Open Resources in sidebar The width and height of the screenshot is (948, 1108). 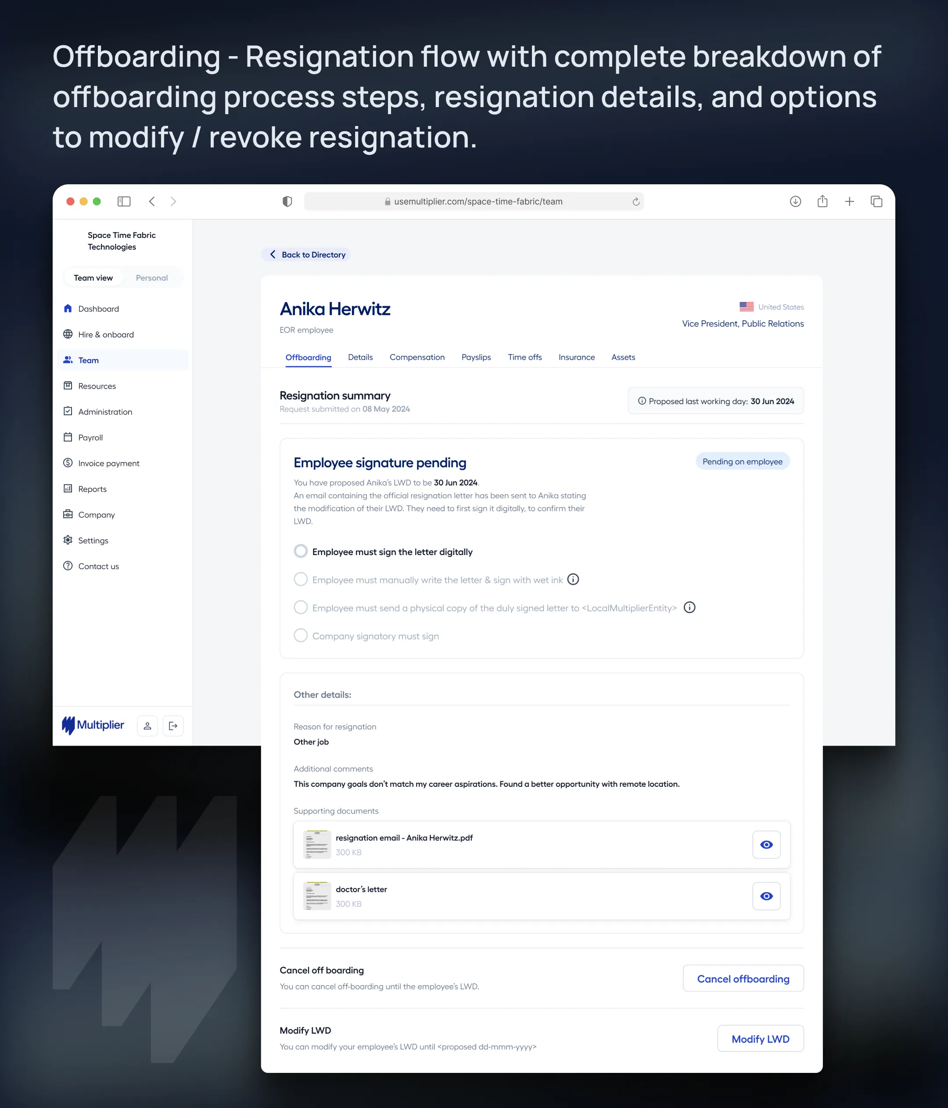(122, 386)
